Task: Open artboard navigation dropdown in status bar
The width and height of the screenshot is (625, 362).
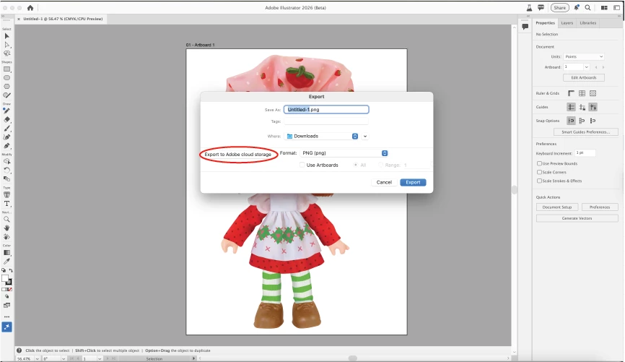Action: tap(100, 359)
